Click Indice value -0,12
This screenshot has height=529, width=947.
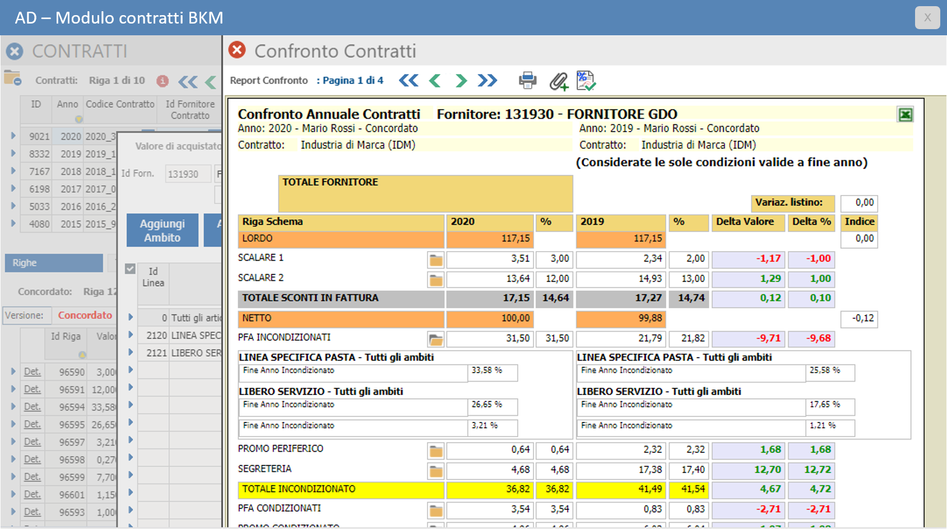[858, 319]
